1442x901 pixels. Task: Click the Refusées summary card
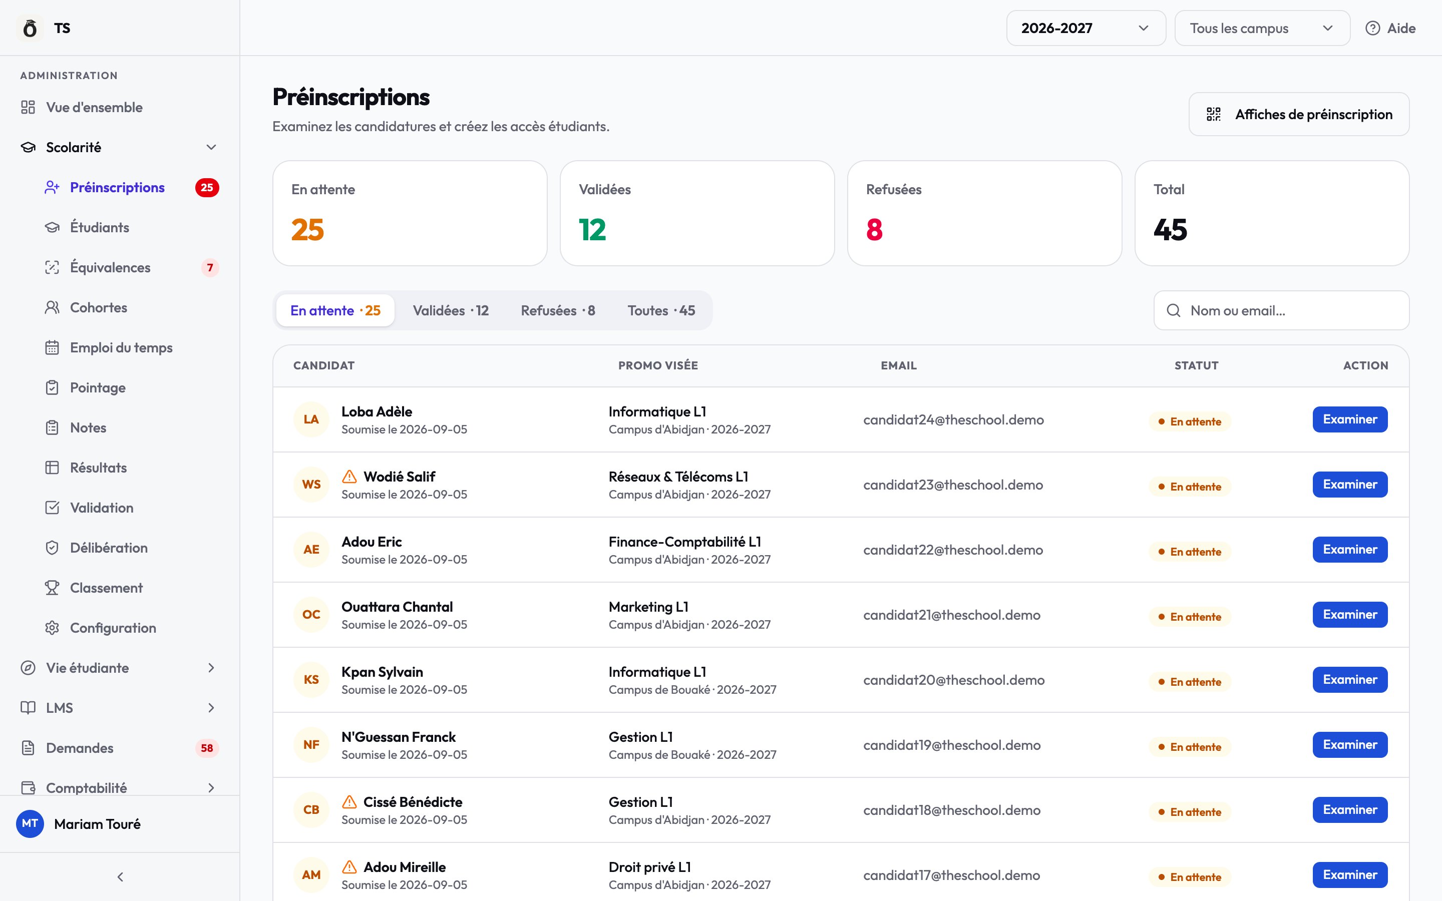click(984, 213)
